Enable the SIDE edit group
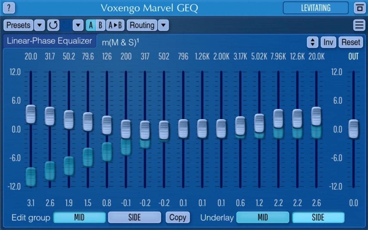This screenshot has height=230, width=368. pyautogui.click(x=134, y=217)
